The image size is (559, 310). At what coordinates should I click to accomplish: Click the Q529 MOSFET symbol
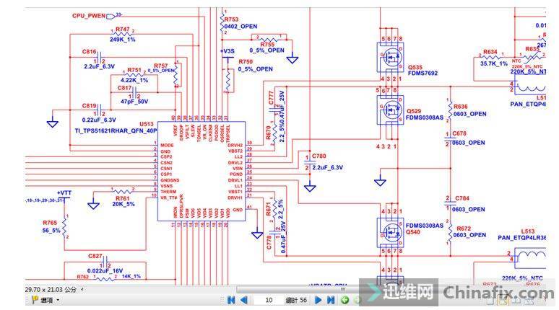[x=391, y=109]
